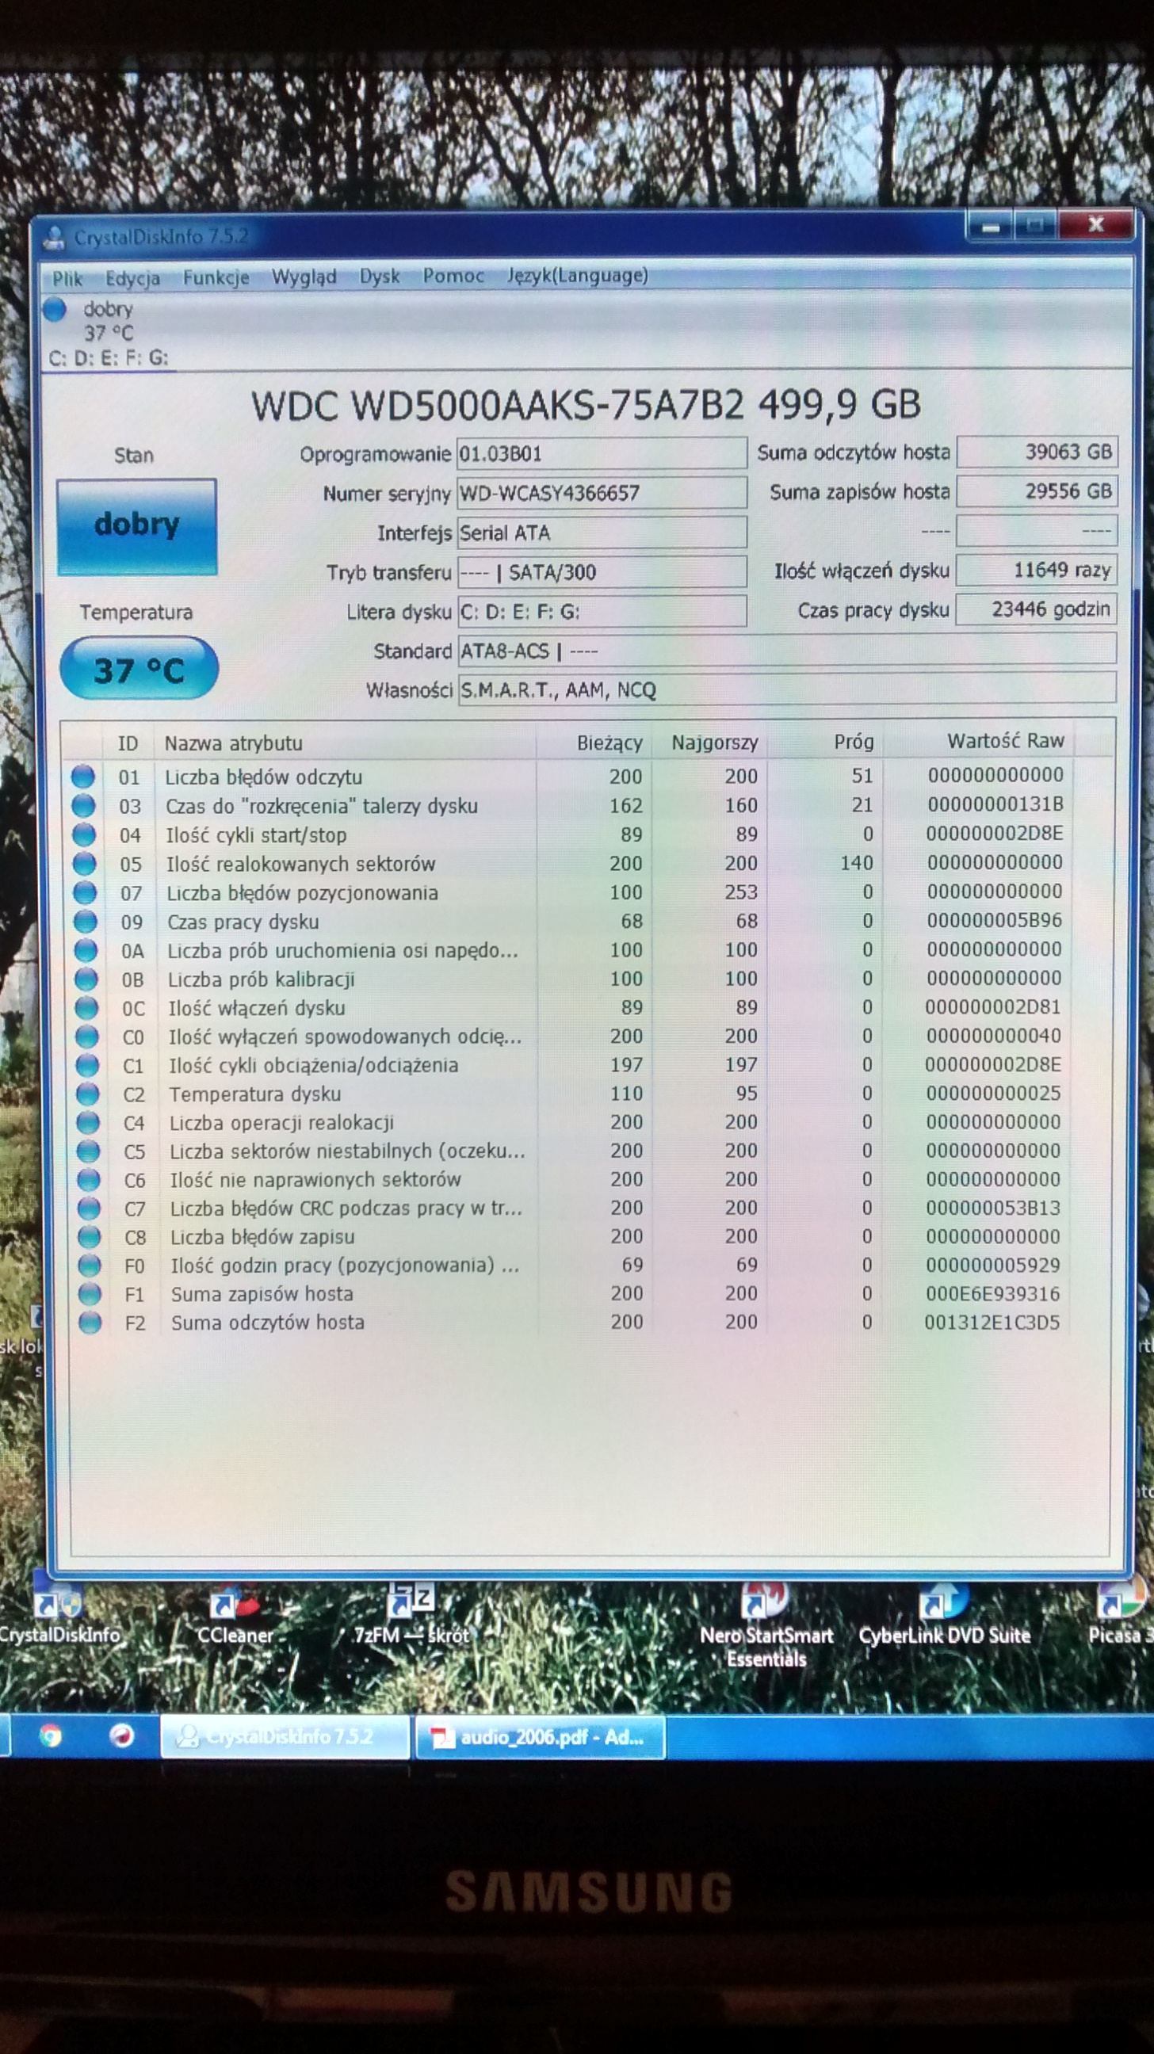This screenshot has height=2054, width=1154.
Task: Click the Standard field ATA8-ACS
Action: (x=786, y=651)
